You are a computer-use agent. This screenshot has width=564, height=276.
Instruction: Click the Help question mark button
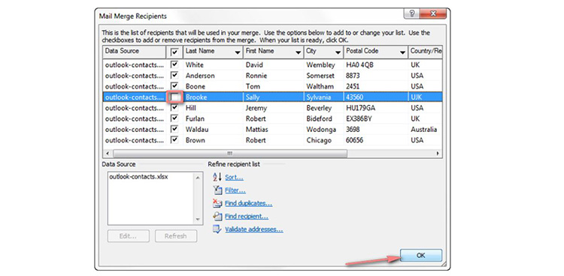tap(411, 13)
